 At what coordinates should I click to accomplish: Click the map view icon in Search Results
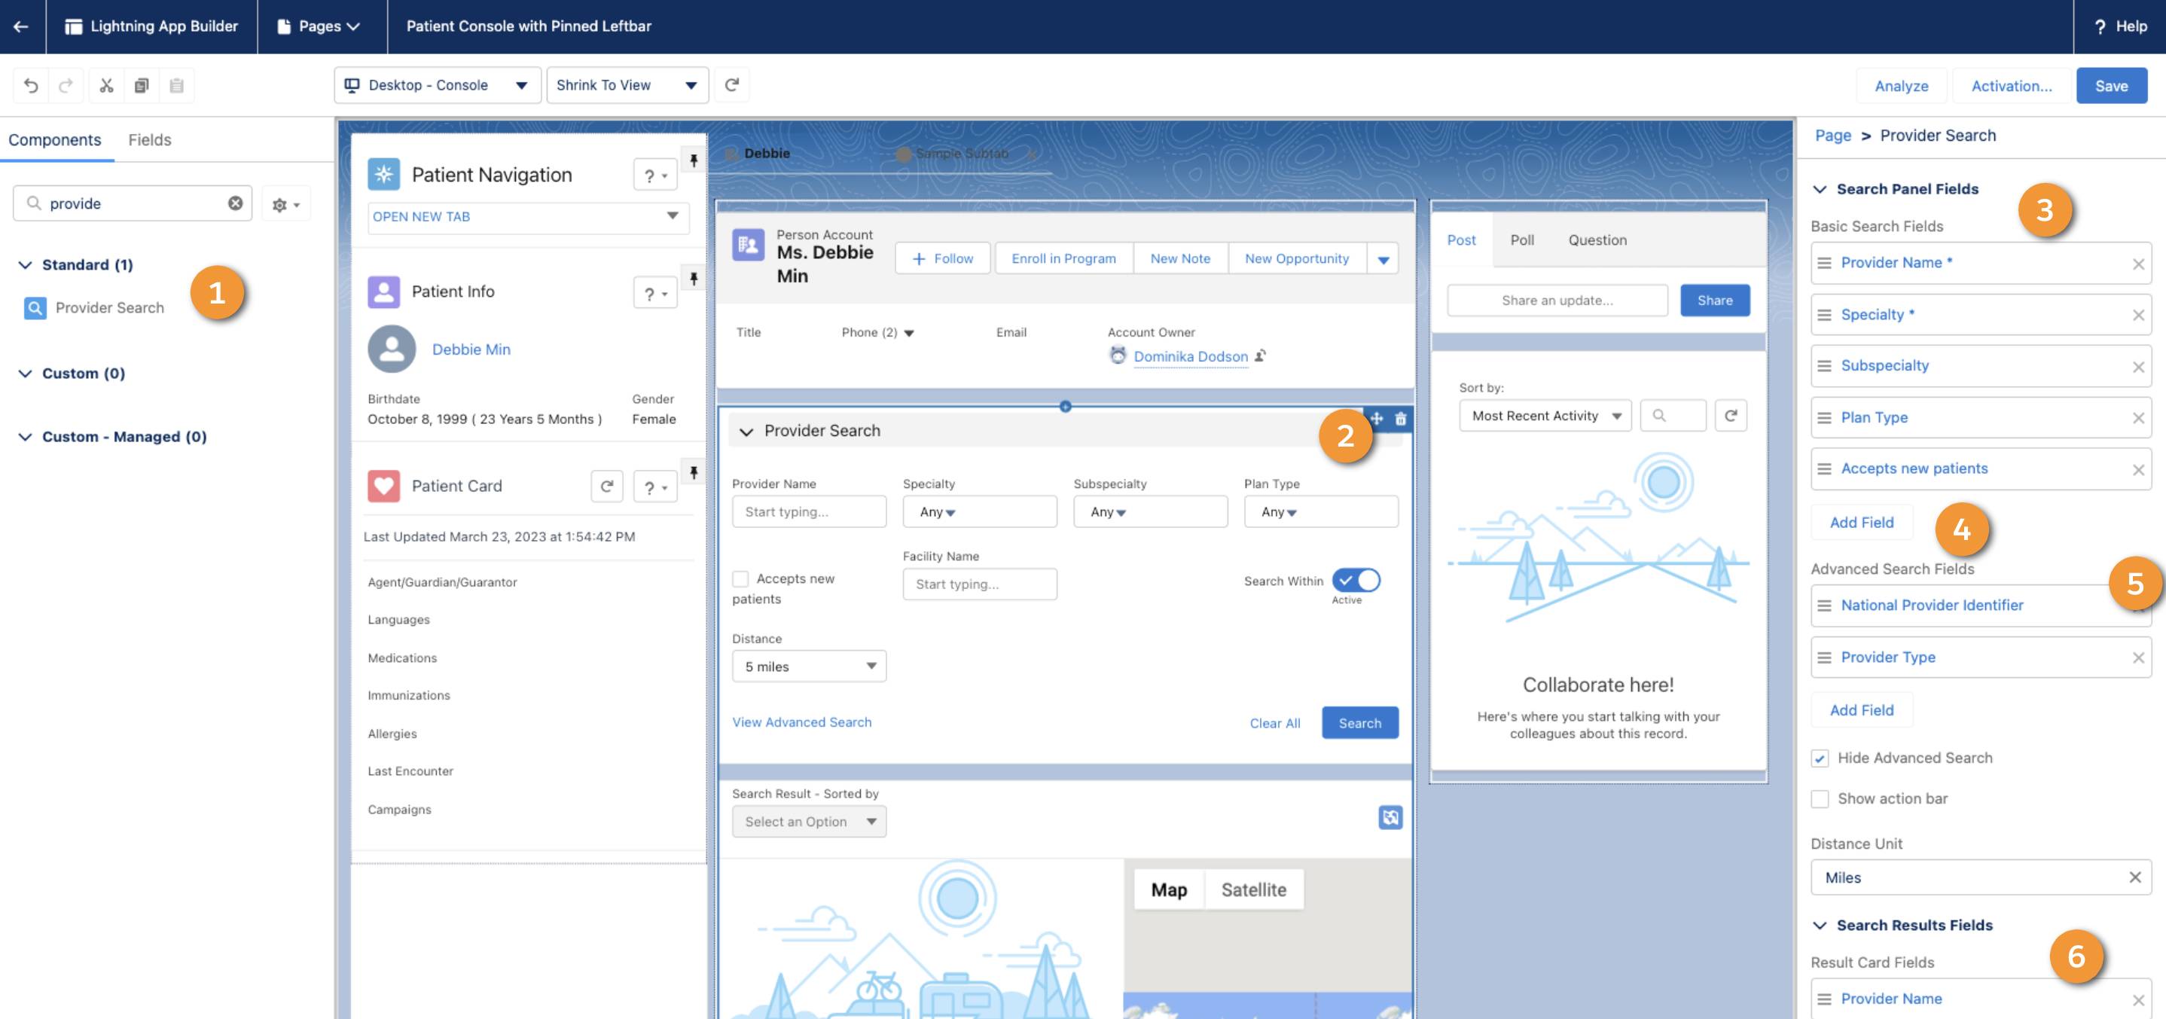click(1391, 816)
